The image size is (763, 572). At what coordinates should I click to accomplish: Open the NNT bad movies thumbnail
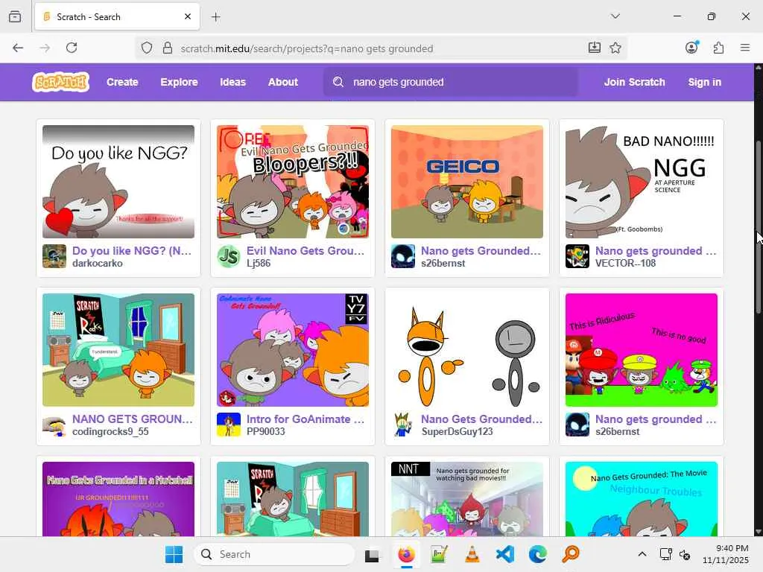[467, 499]
